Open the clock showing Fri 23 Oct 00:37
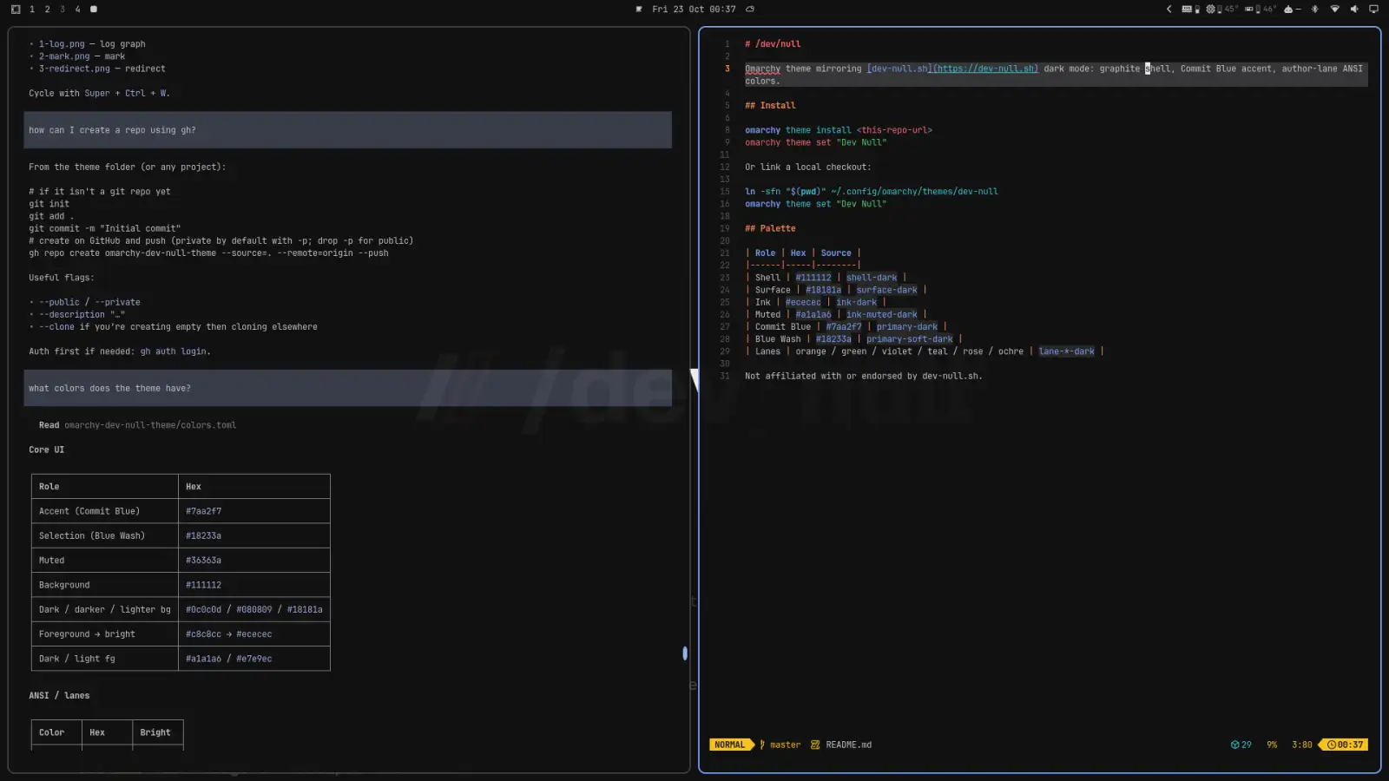1389x781 pixels. coord(694,9)
